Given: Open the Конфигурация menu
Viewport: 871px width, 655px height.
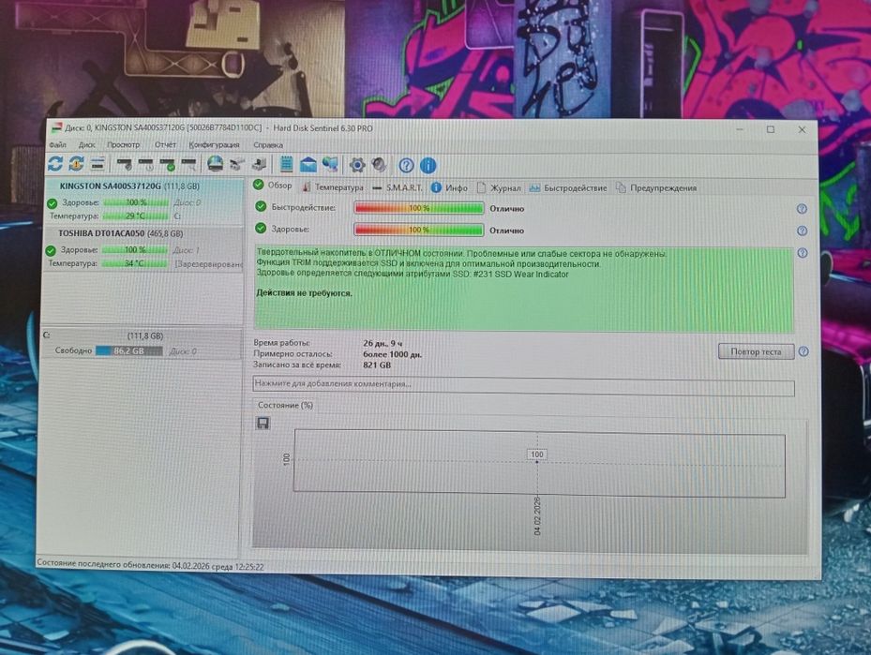Looking at the screenshot, I should pyautogui.click(x=214, y=145).
